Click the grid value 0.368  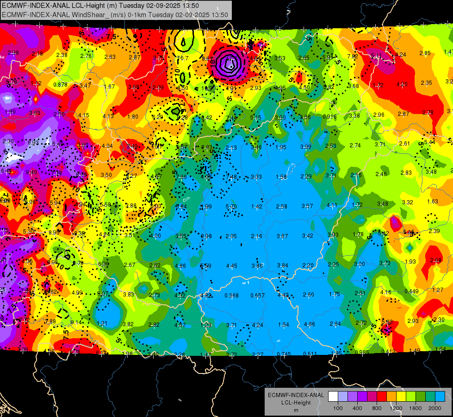(x=232, y=296)
